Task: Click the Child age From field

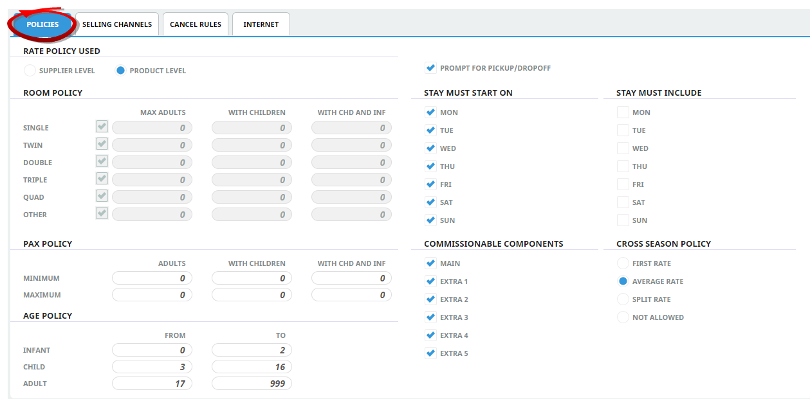Action: click(x=152, y=367)
